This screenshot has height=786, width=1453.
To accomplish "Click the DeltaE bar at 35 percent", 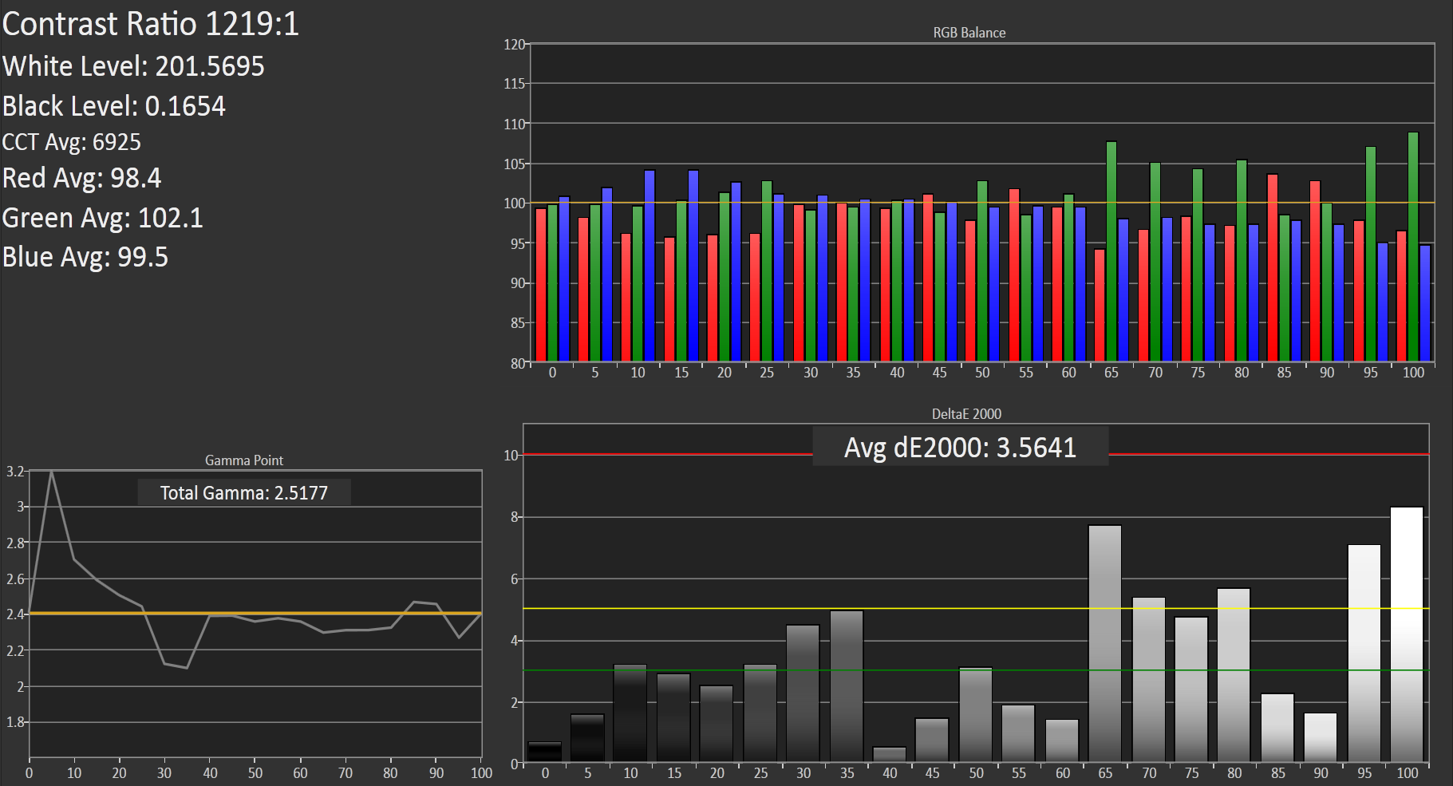I will pyautogui.click(x=847, y=686).
